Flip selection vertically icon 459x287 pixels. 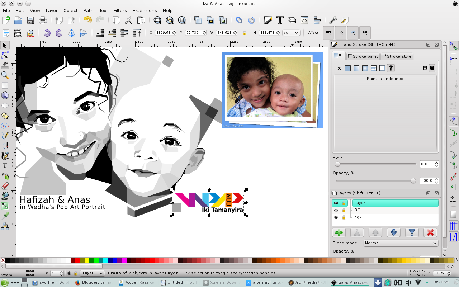pos(84,33)
